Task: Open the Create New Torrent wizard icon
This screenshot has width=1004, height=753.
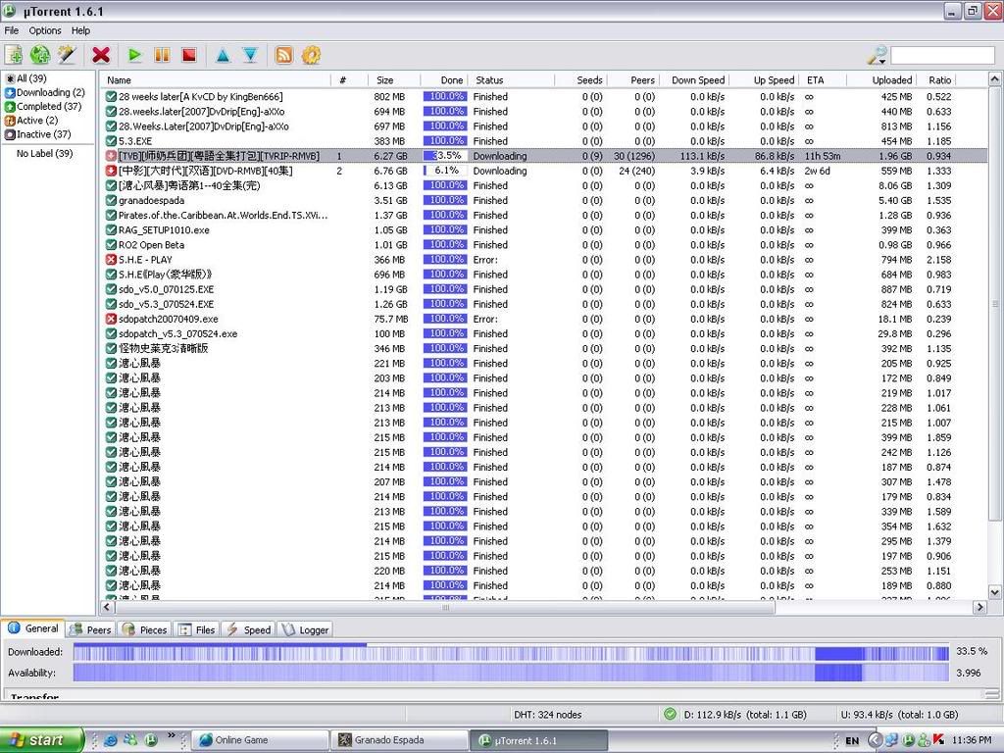Action: [x=67, y=55]
